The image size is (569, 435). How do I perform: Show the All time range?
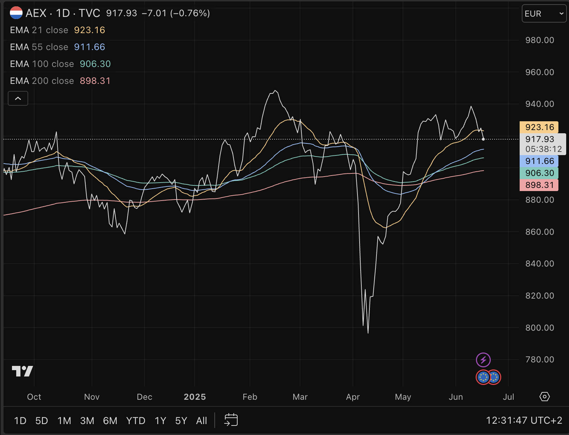(201, 421)
